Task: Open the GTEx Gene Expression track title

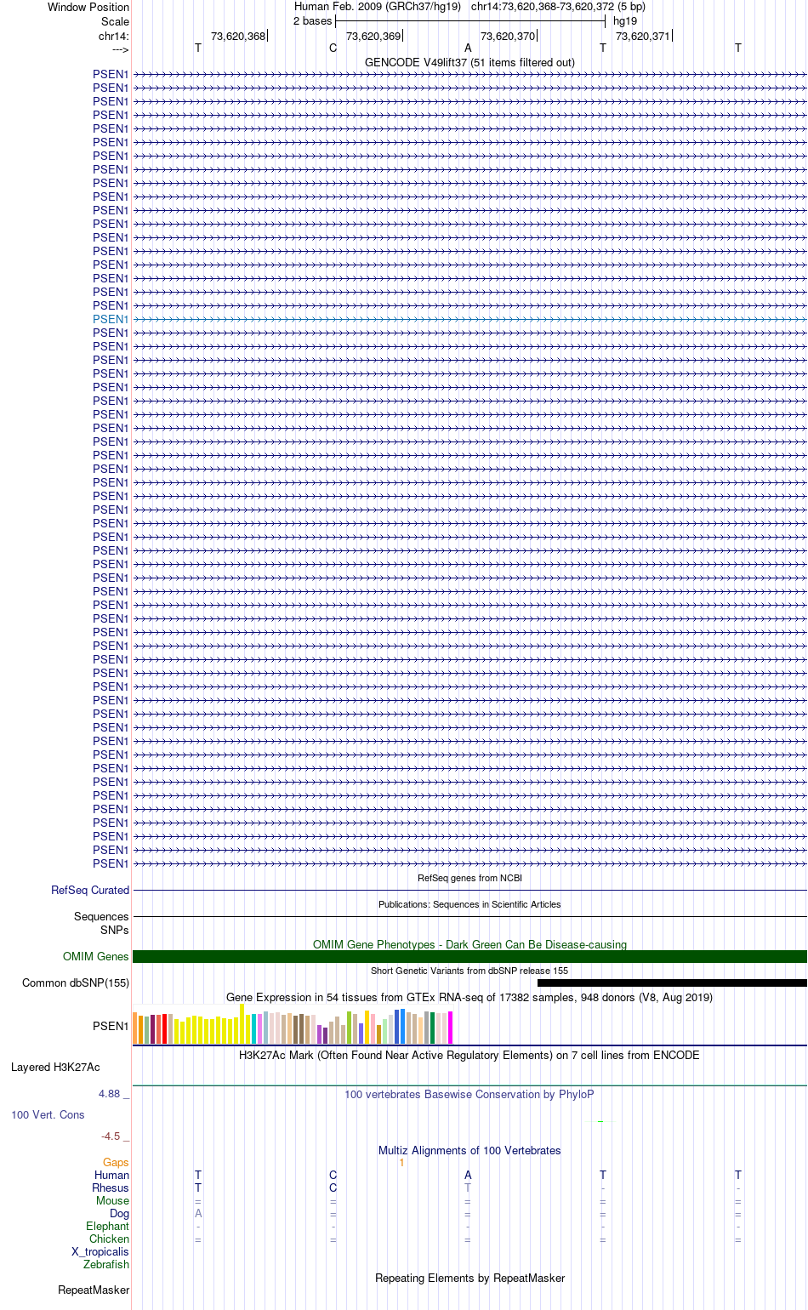Action: pos(469,997)
